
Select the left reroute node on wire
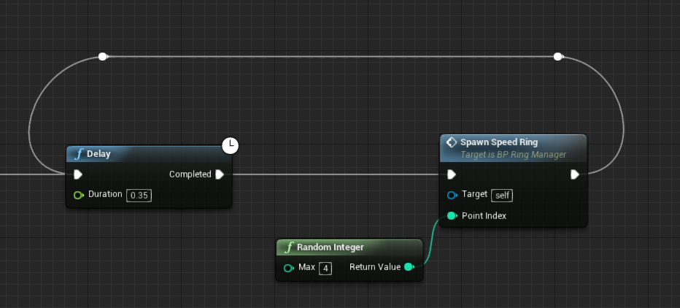click(103, 56)
